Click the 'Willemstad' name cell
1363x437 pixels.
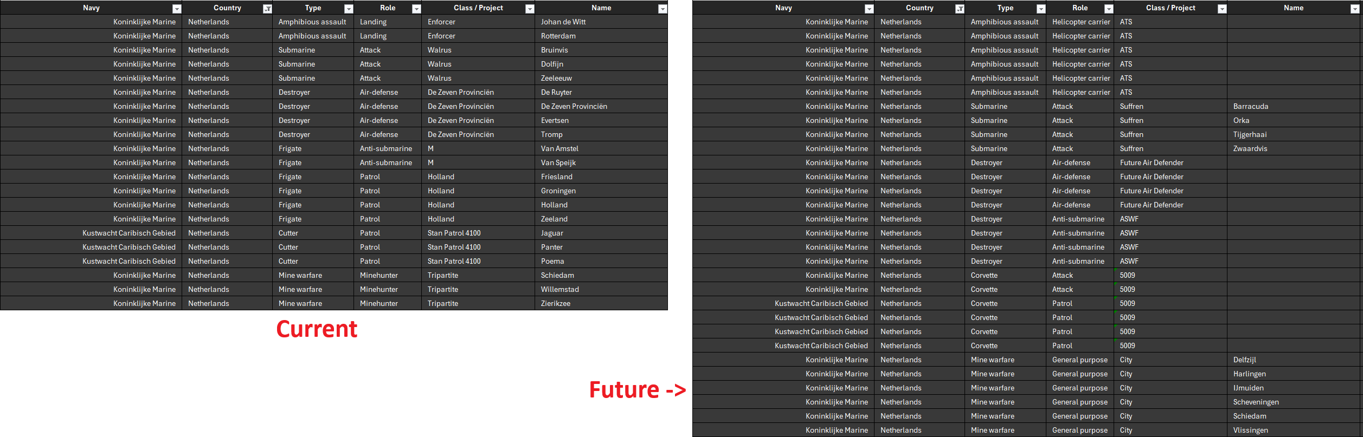point(601,289)
